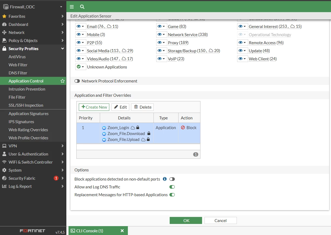
Task: Click the Network arrows icon in sidebar
Action: (4, 32)
